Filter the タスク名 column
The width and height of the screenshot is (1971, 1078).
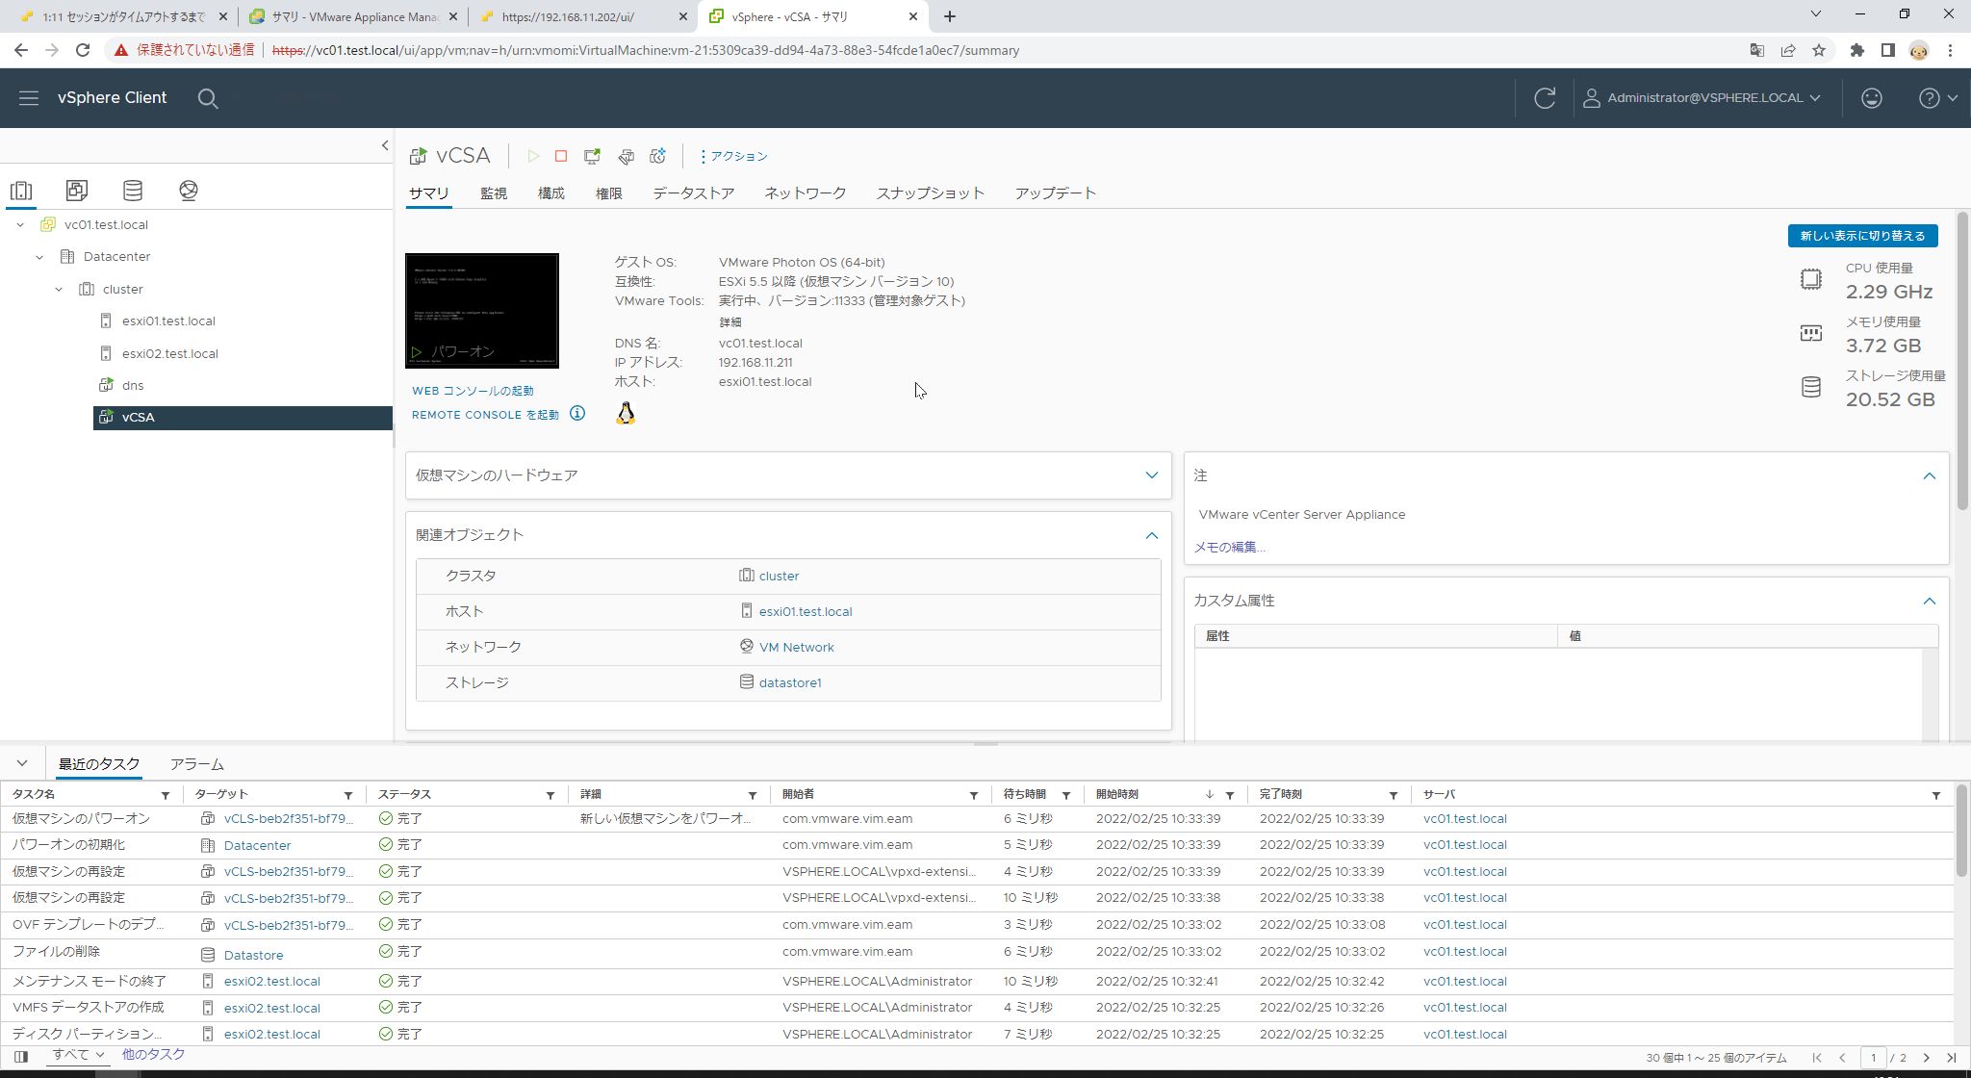pyautogui.click(x=166, y=795)
